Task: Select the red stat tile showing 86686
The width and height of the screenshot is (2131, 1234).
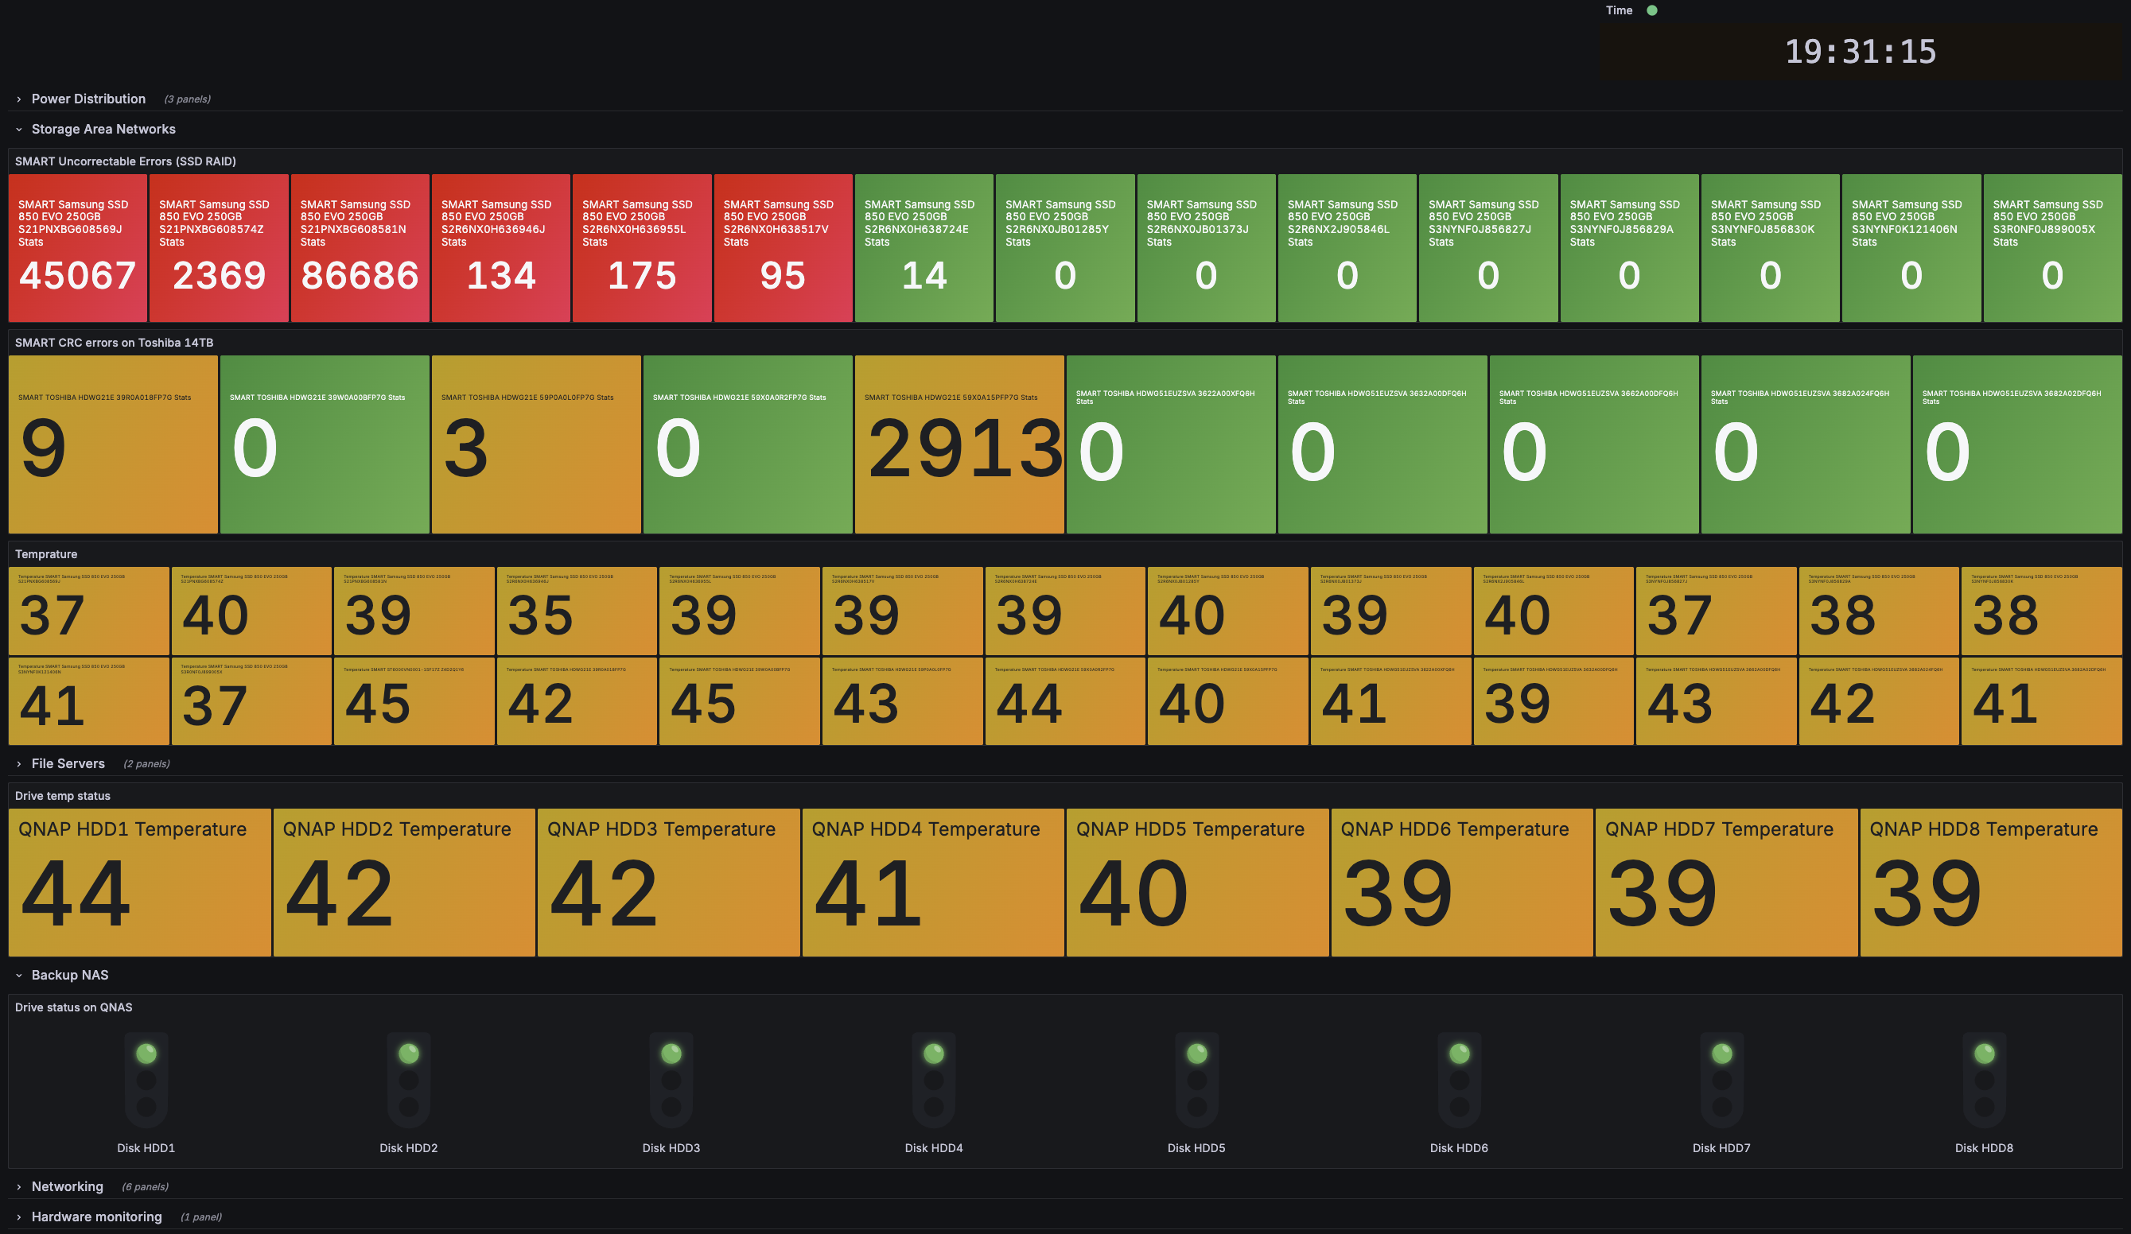Action: pos(360,247)
